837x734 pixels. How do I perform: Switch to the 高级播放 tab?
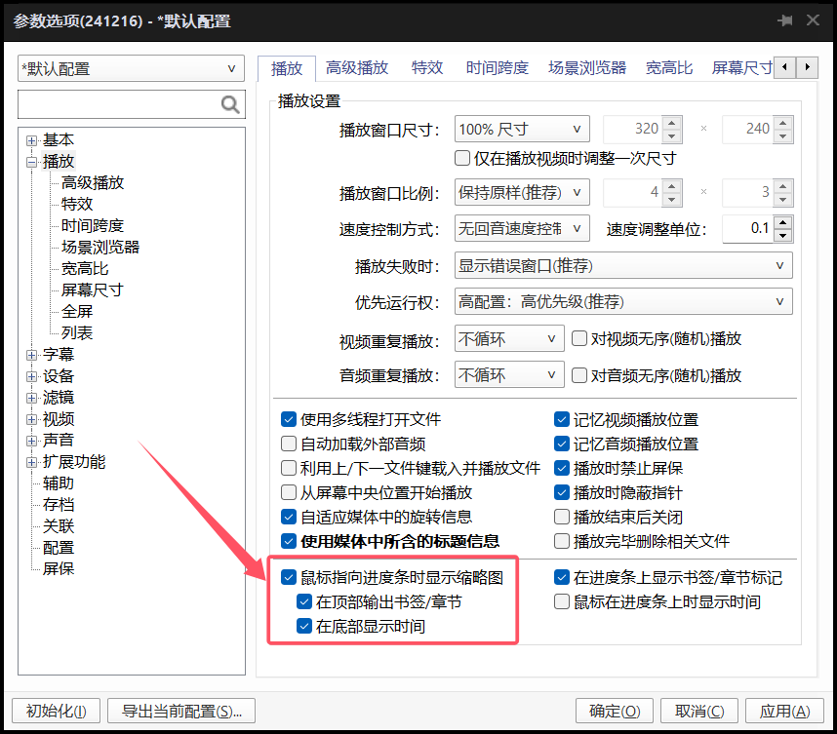(357, 68)
